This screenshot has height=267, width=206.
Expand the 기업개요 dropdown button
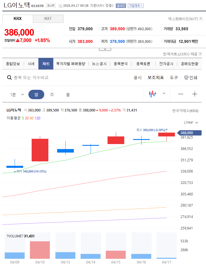[x=136, y=6]
